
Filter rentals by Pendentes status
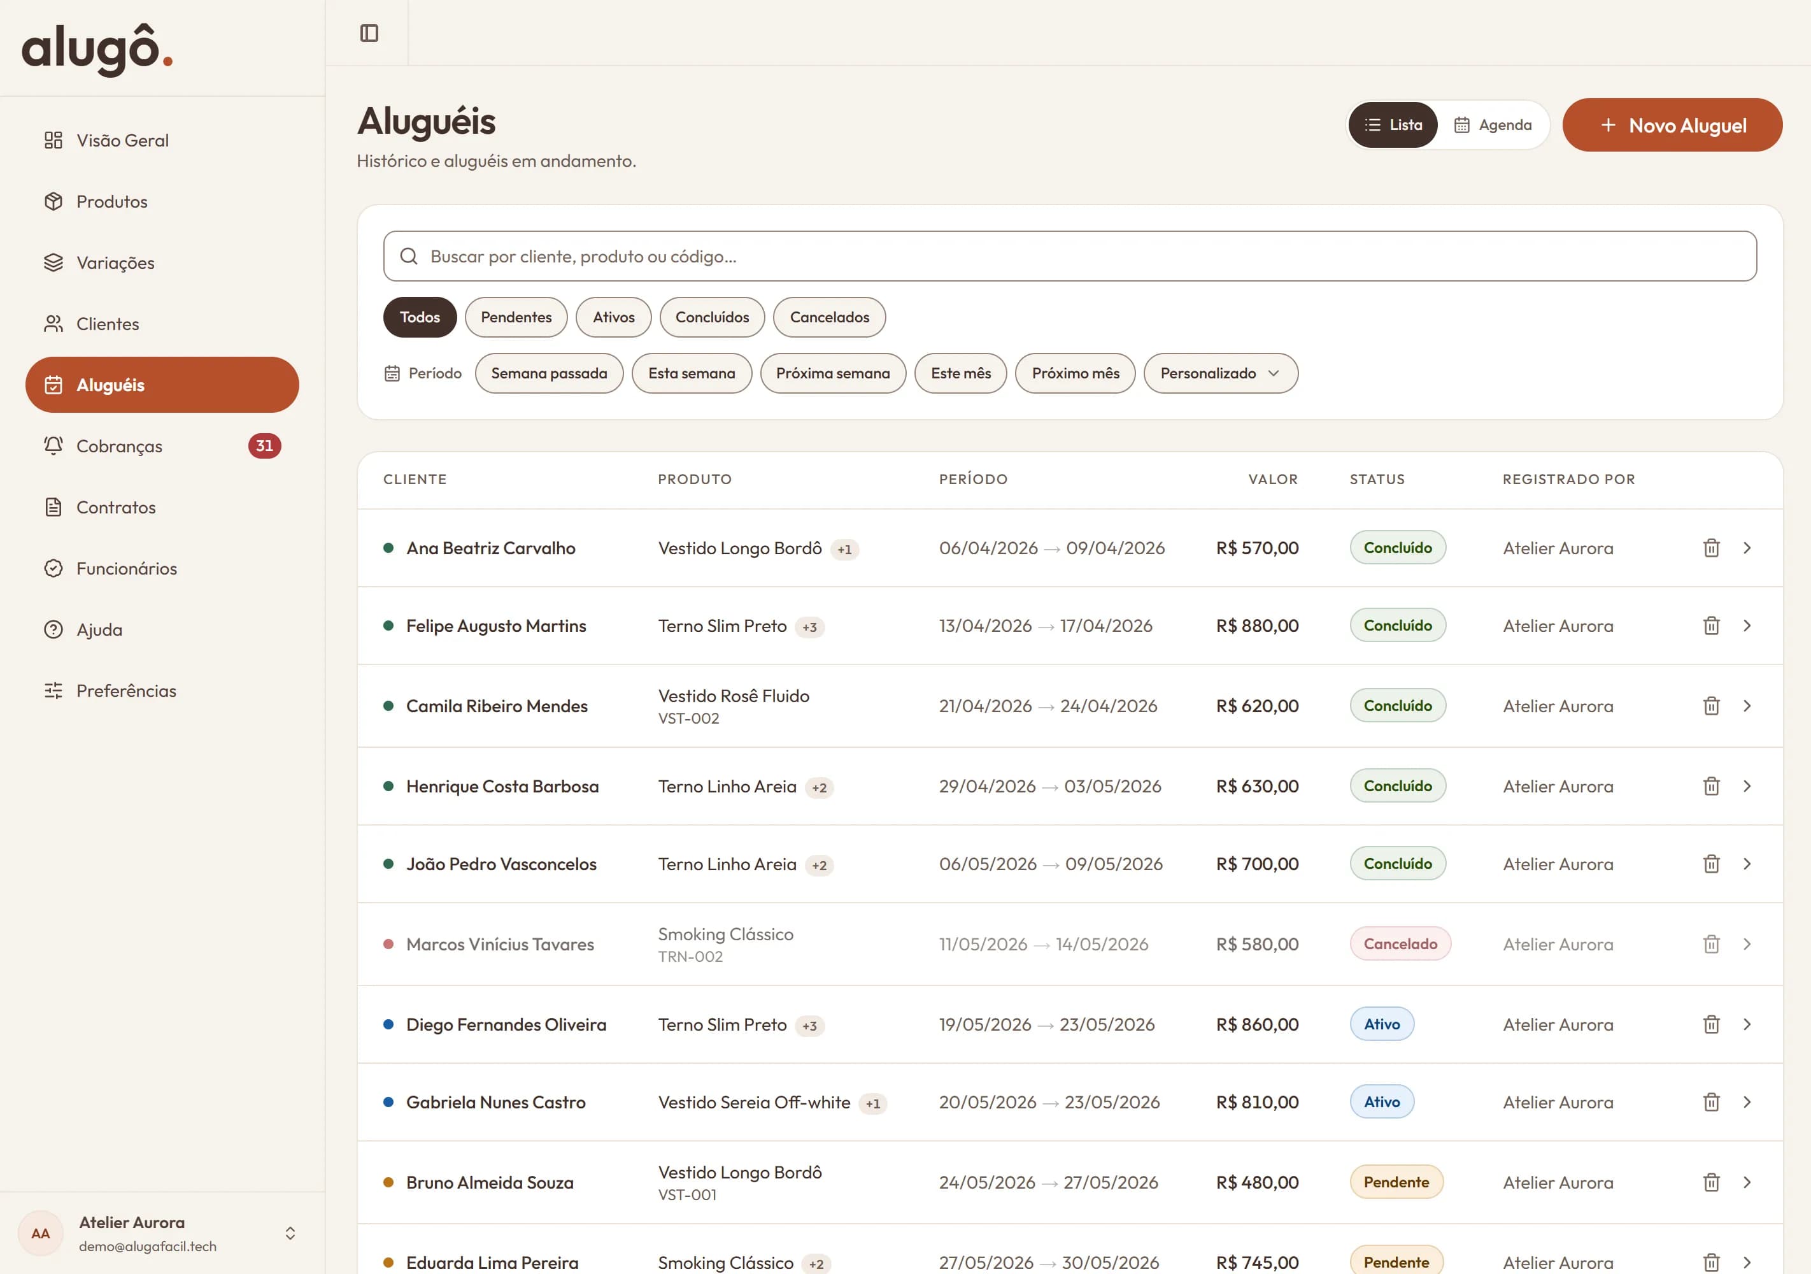point(516,317)
